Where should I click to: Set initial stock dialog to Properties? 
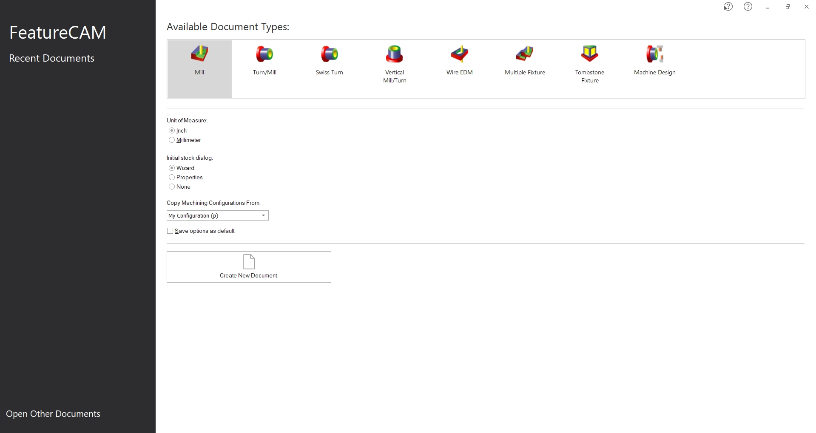pyautogui.click(x=172, y=177)
